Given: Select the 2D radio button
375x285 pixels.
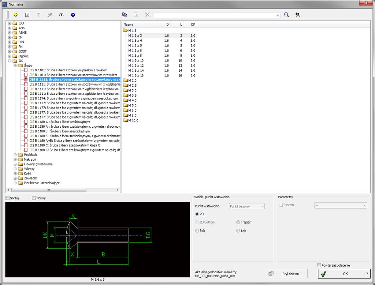Looking at the screenshot, I should pos(197,214).
